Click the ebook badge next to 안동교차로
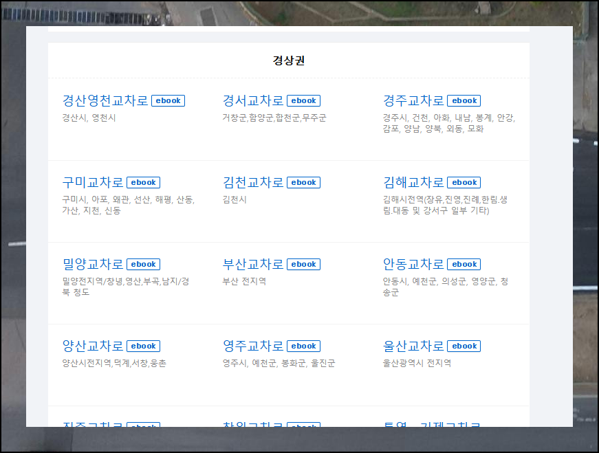 [x=464, y=265]
